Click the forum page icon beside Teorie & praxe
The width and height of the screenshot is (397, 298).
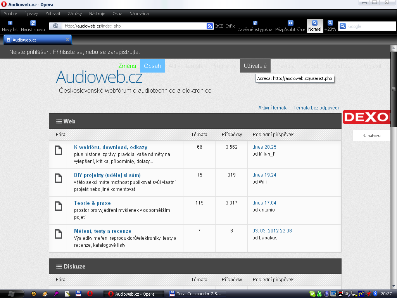pos(59,206)
